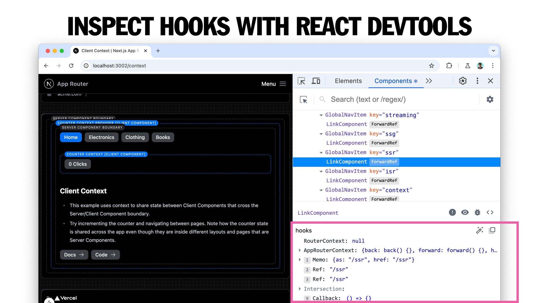Click the select-element-in-page icon beside search
Viewport: 539px width, 303px height.
[303, 100]
